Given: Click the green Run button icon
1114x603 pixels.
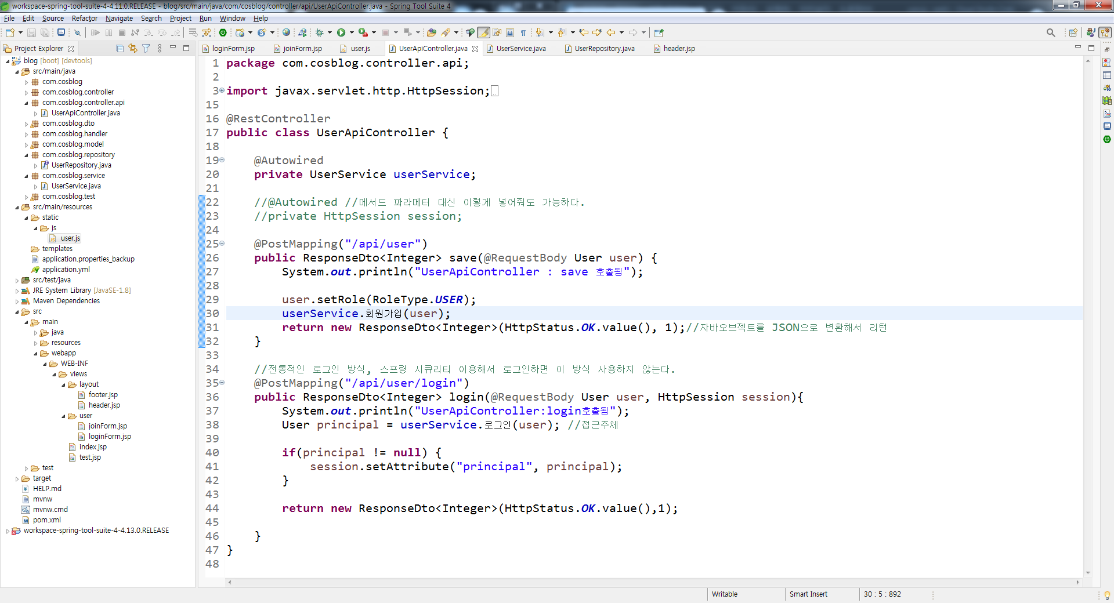Looking at the screenshot, I should 341,32.
